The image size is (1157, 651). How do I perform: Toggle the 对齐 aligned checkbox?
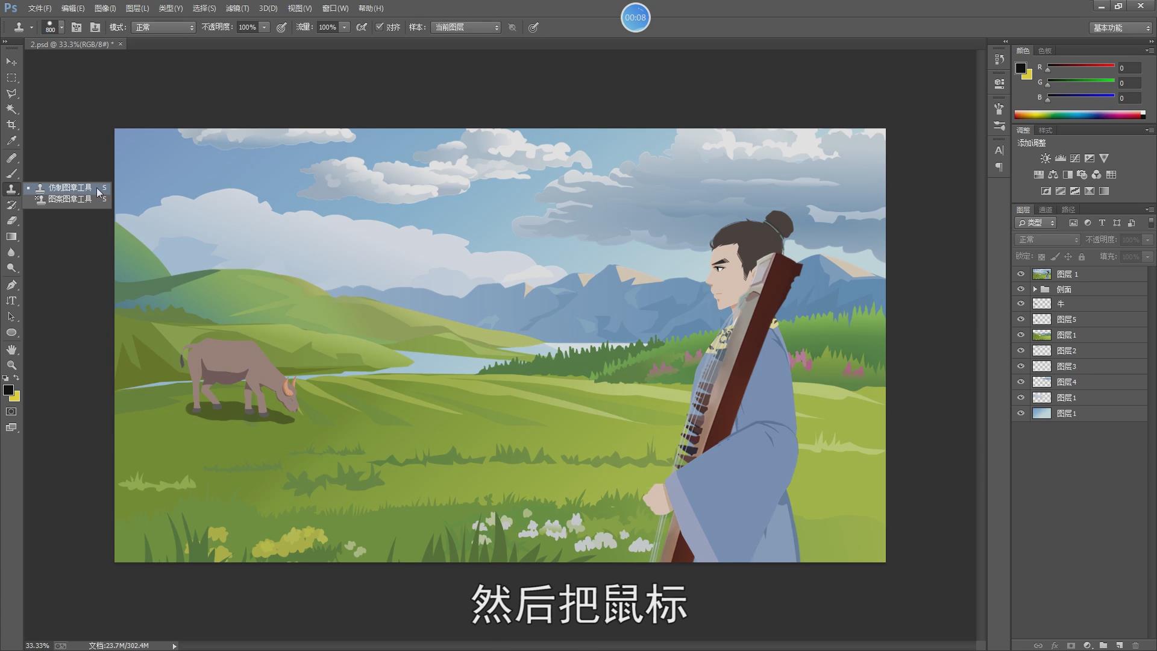tap(379, 27)
